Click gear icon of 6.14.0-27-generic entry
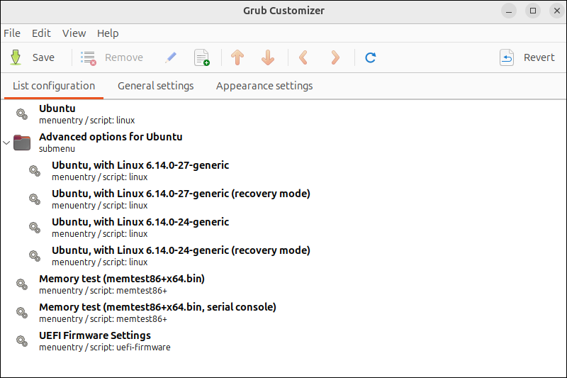Image resolution: width=567 pixels, height=378 pixels. [x=35, y=171]
